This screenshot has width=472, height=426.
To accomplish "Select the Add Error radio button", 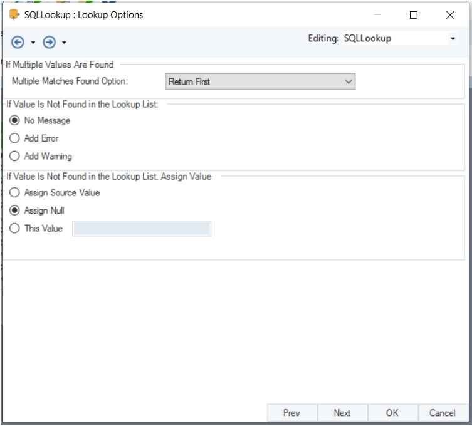I will tap(14, 138).
